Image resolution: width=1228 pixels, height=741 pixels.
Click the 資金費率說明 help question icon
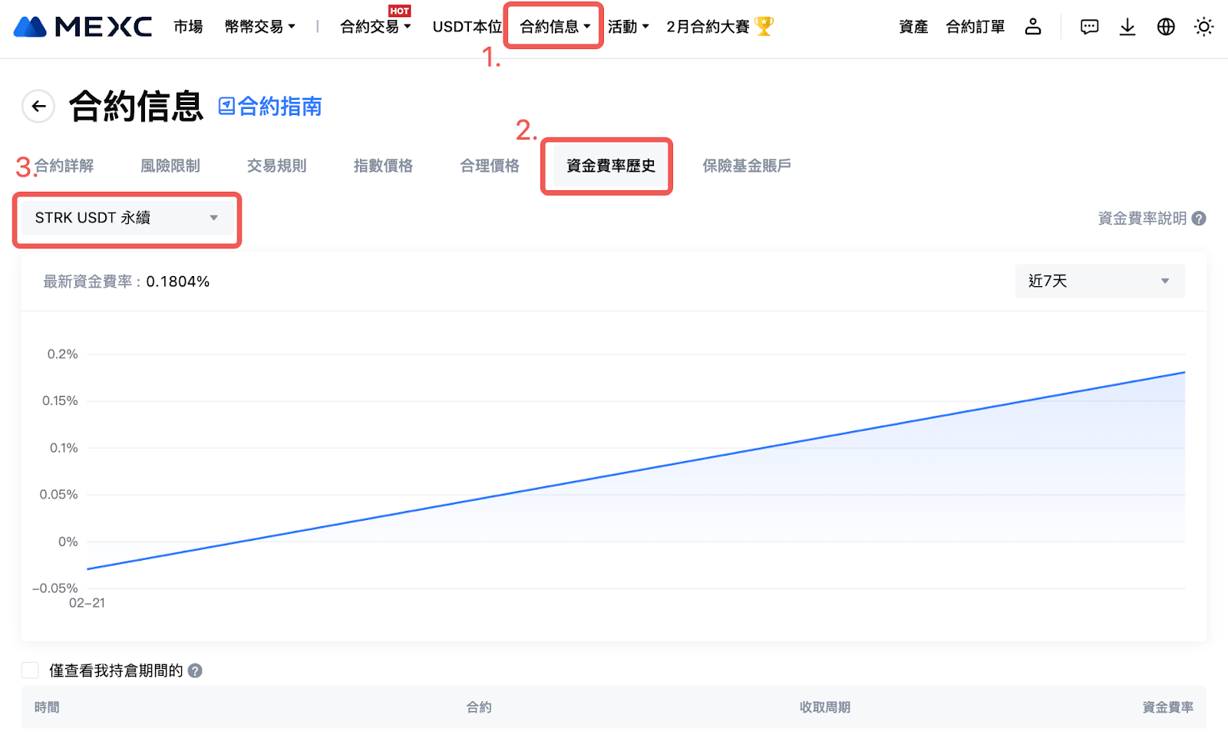pos(1199,219)
